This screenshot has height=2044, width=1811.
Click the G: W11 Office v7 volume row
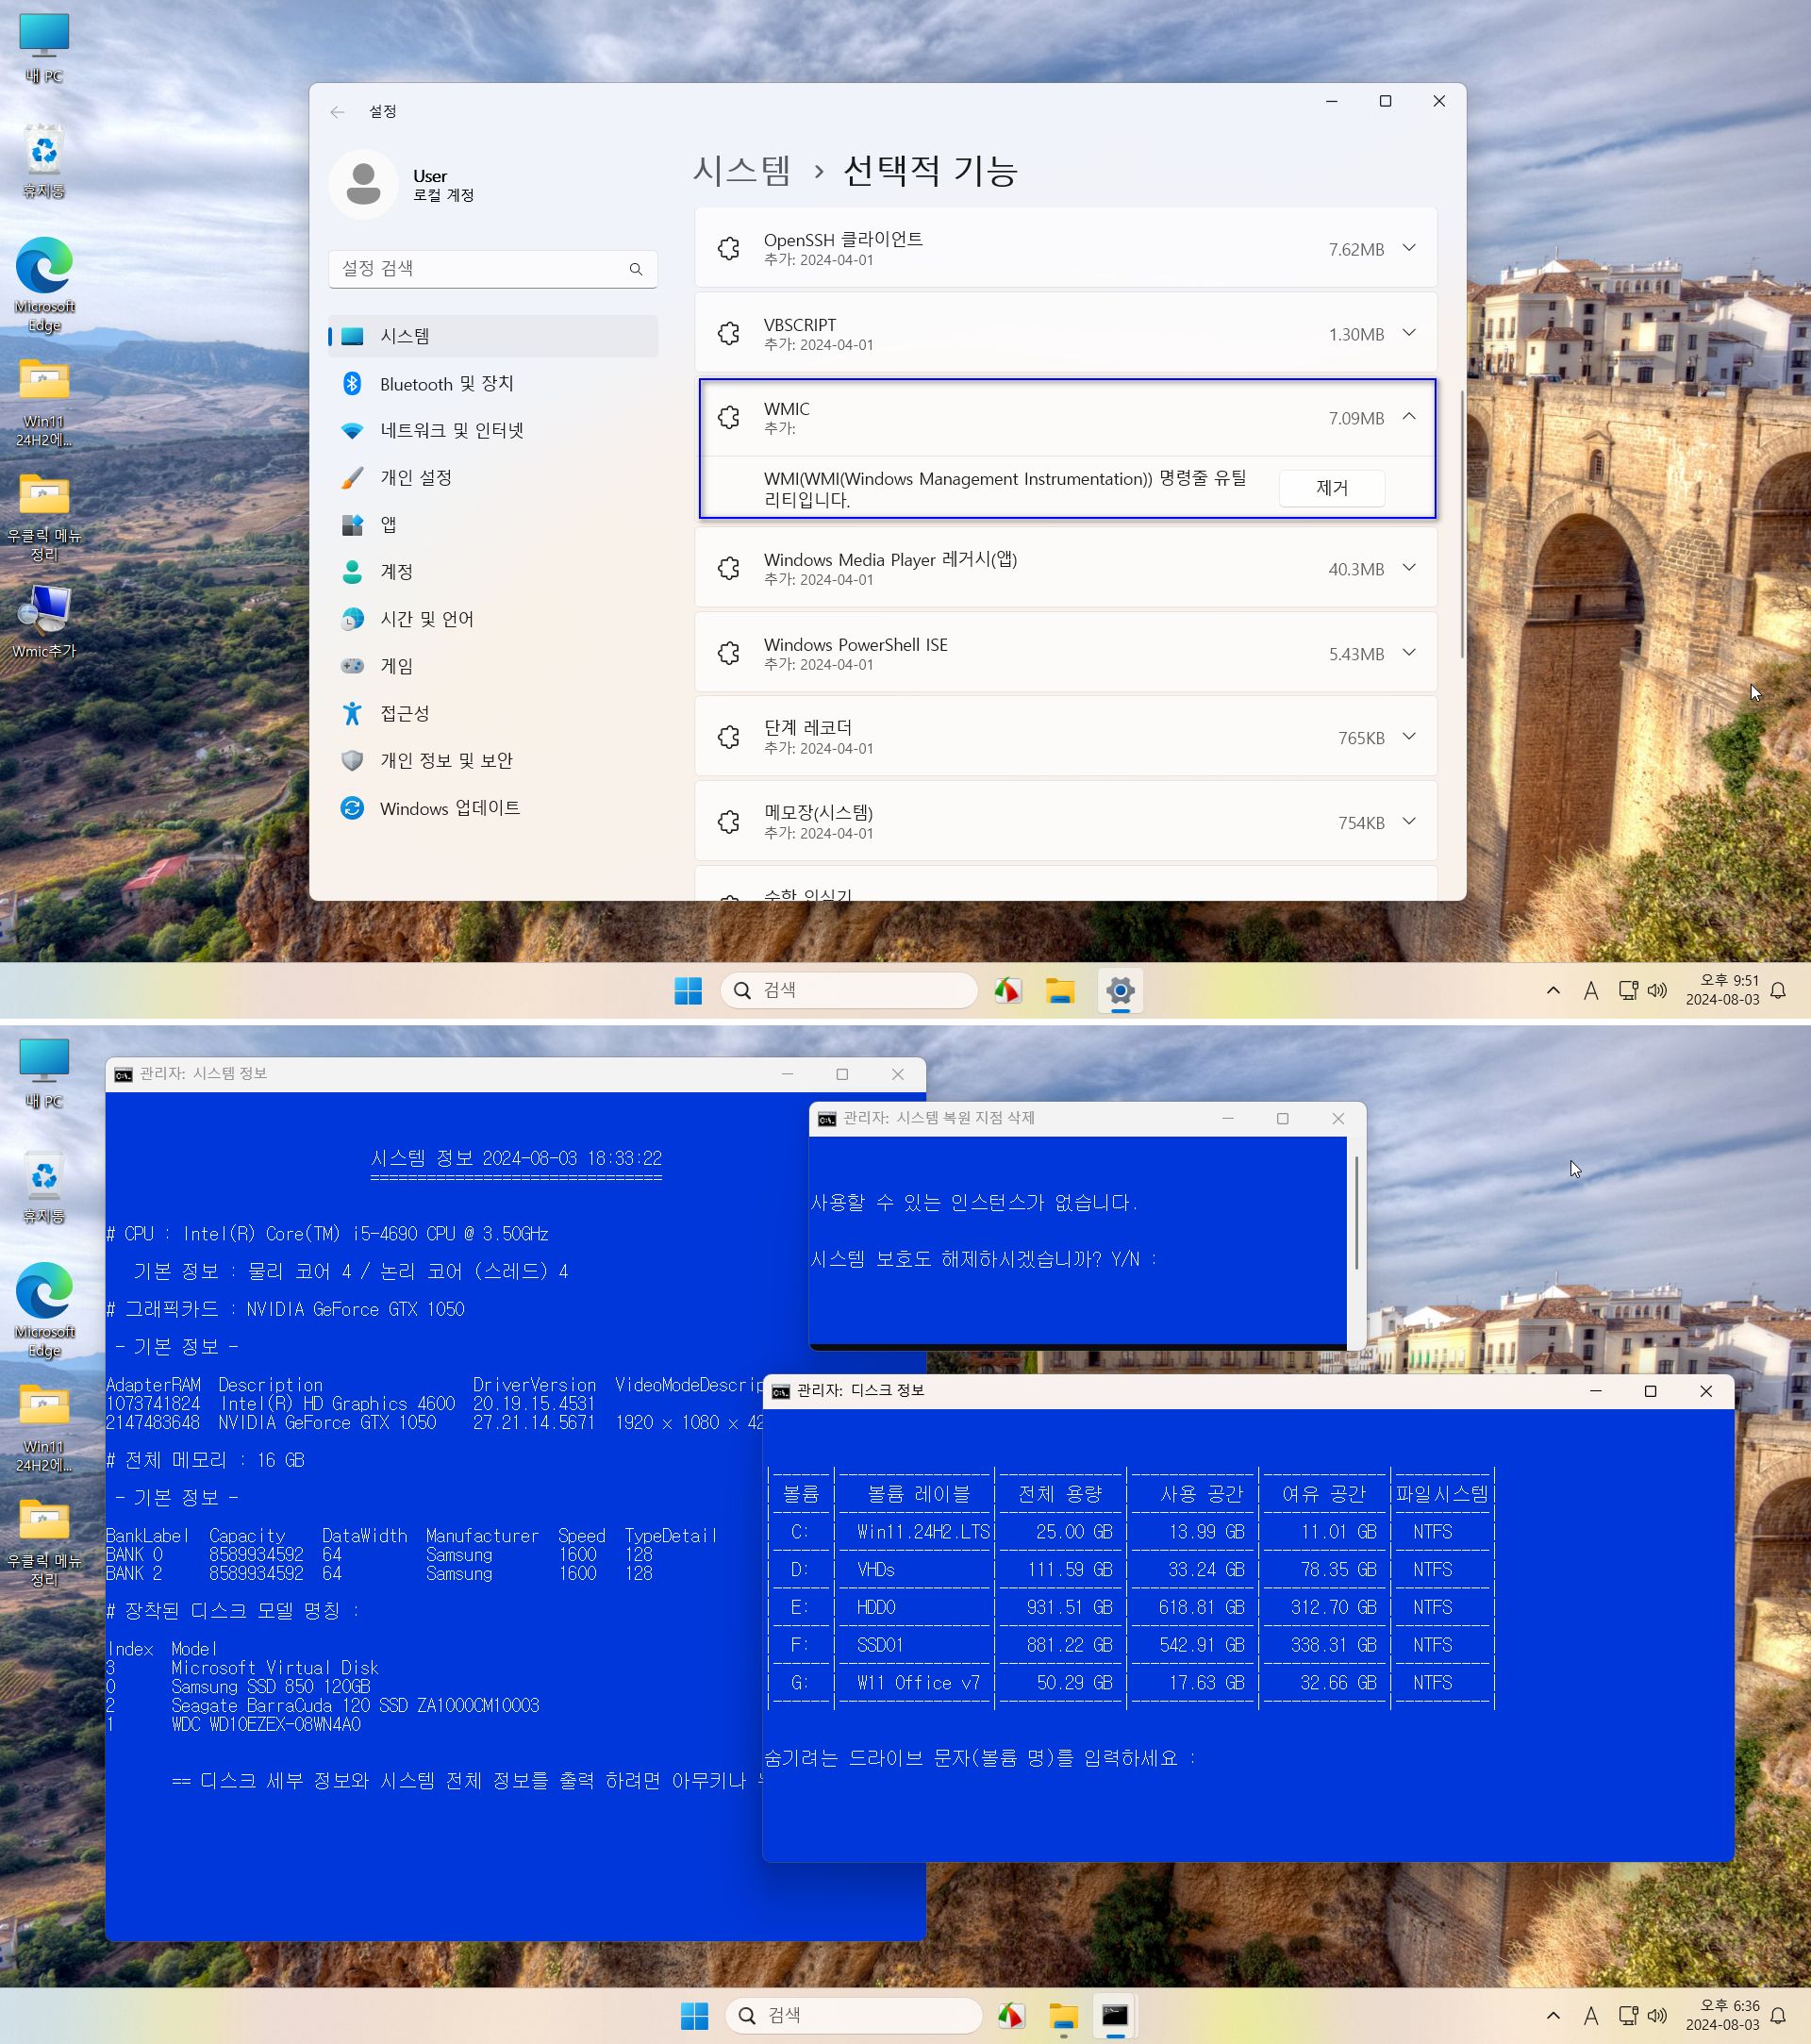pos(1131,1683)
